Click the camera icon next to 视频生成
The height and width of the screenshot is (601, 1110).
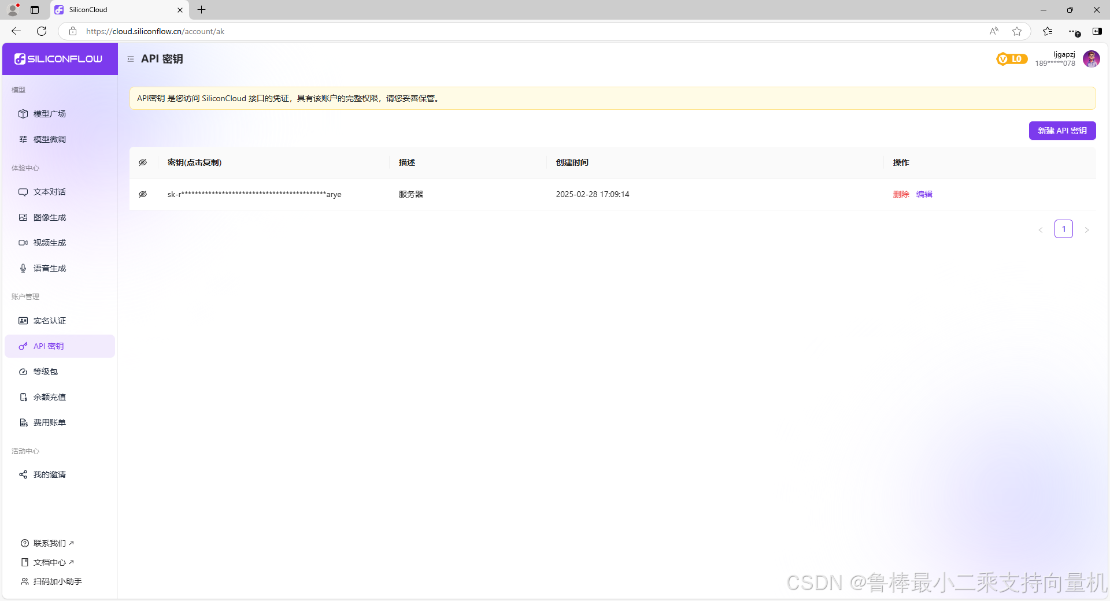click(23, 243)
